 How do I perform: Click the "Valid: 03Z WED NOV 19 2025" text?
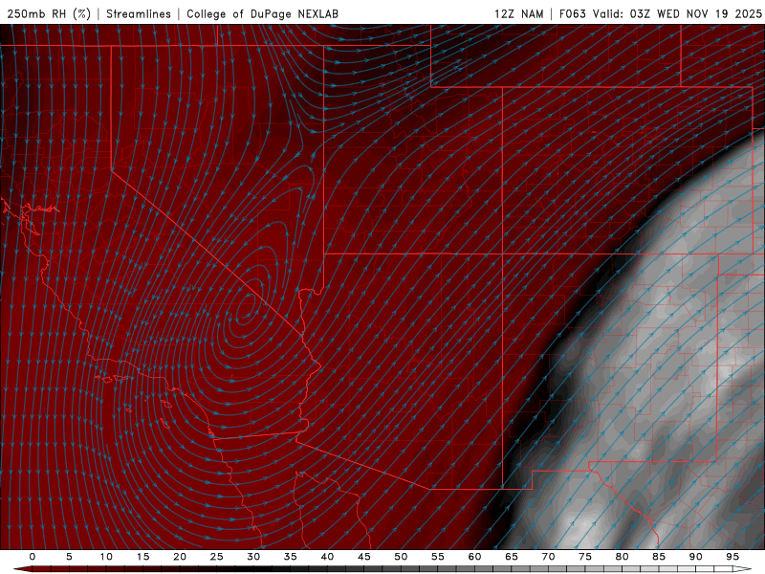pyautogui.click(x=677, y=13)
